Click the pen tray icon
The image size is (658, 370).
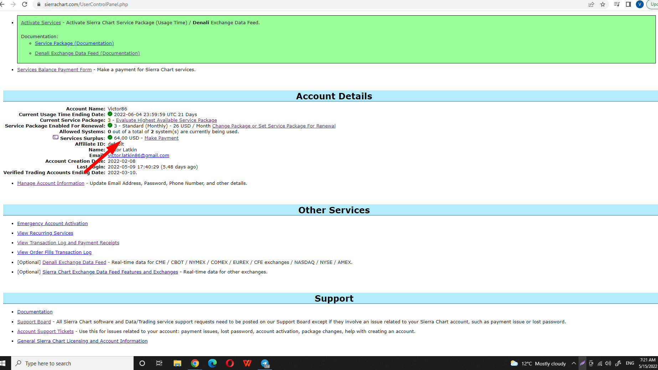(x=618, y=363)
